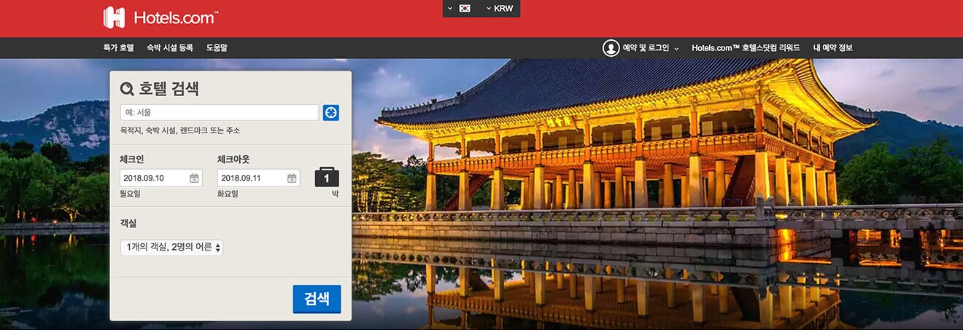Click the hint text 목적지, 숙박 시설, 랜드마크 또는 주소
Image resolution: width=963 pixels, height=330 pixels.
coord(180,130)
